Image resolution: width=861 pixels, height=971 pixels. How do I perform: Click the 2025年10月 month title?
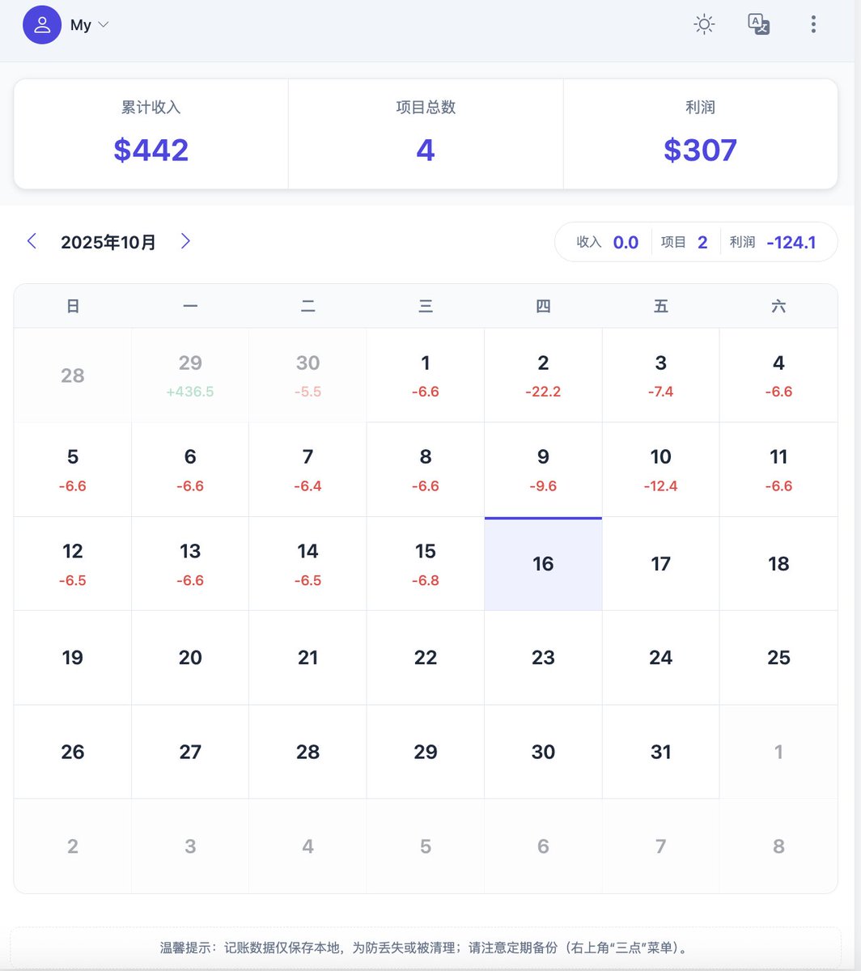108,242
